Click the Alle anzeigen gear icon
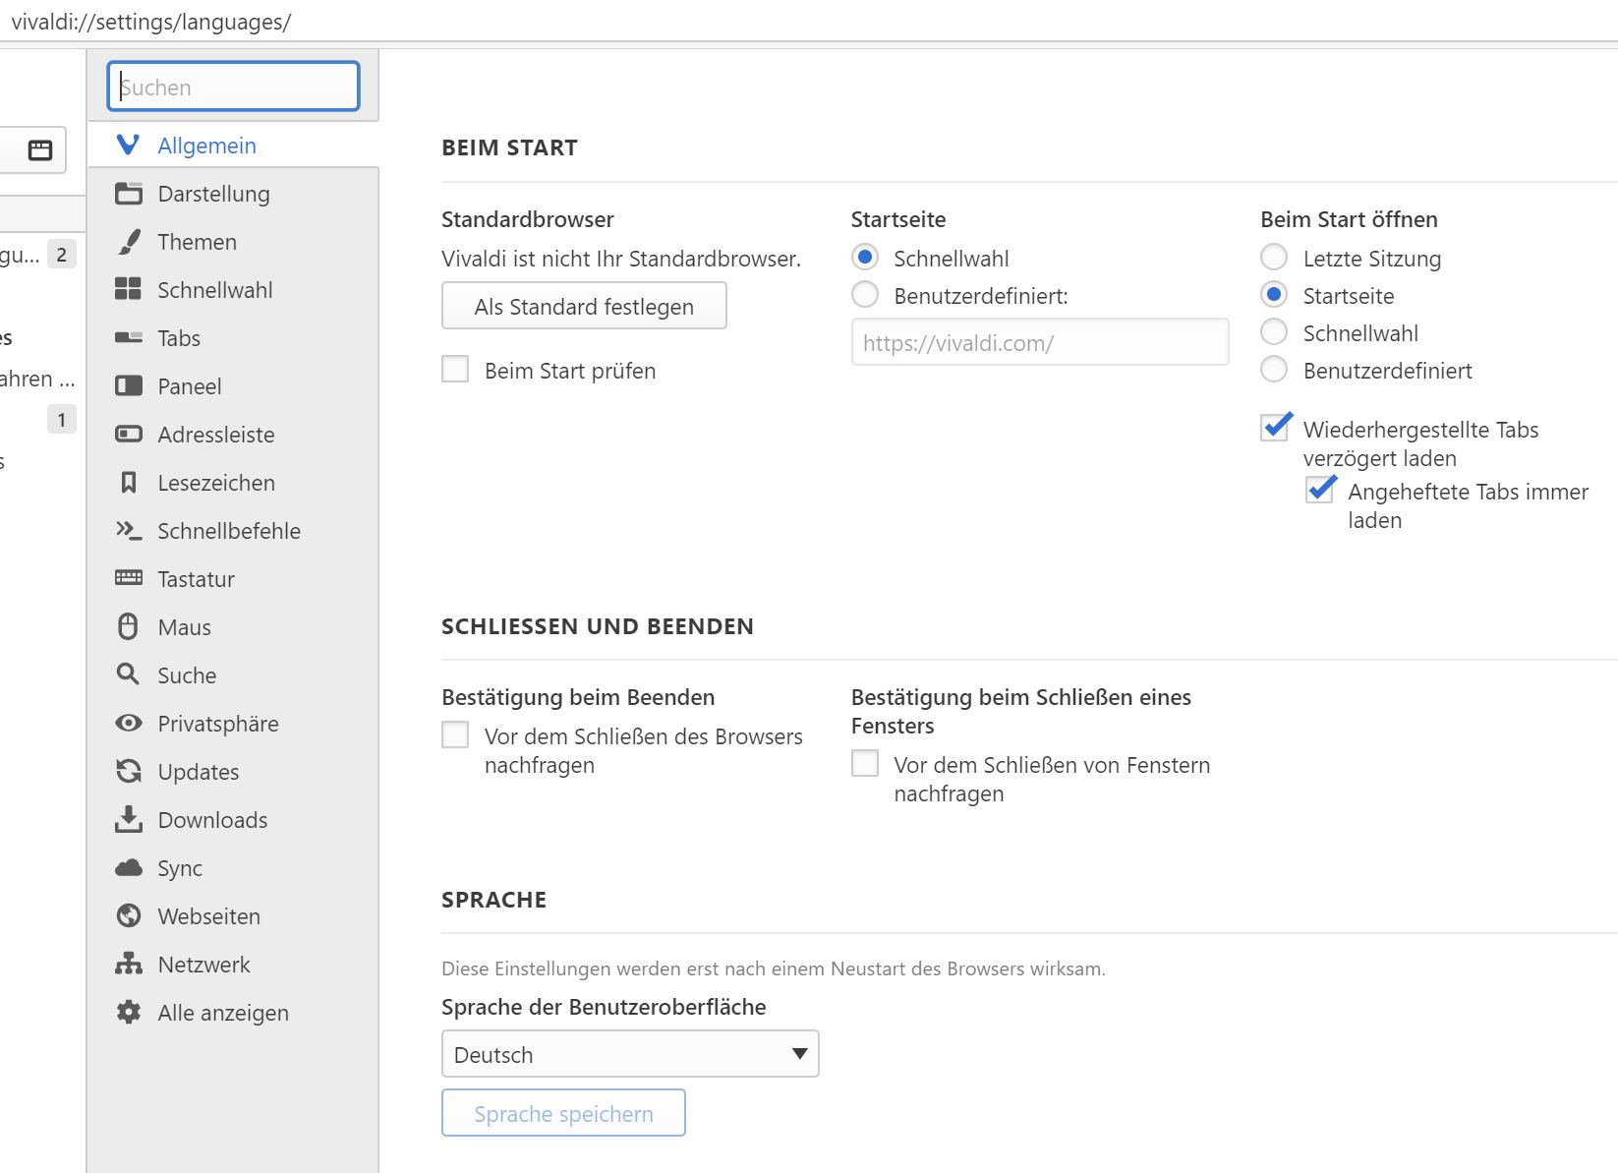Screen dimensions: 1618x1173 pos(129,1013)
